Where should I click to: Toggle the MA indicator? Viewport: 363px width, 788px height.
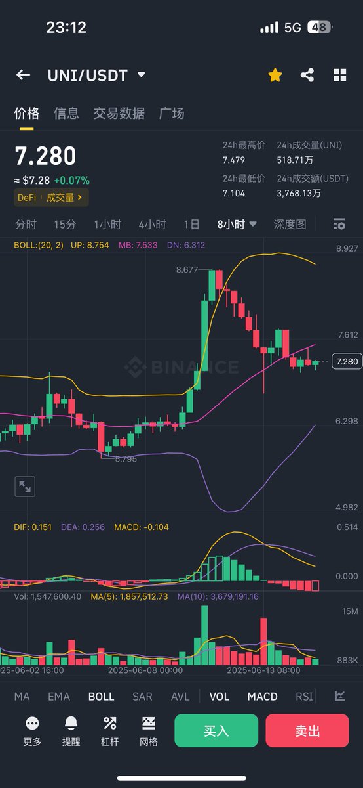22,697
